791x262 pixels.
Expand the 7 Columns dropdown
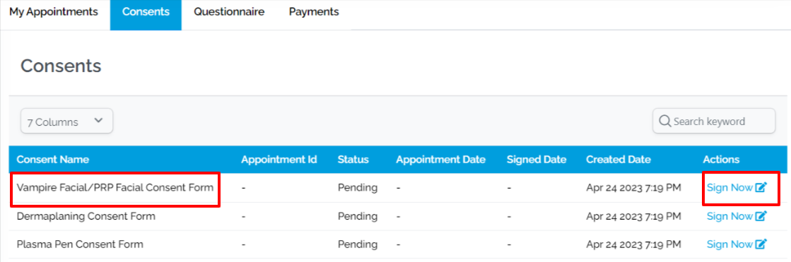point(66,121)
